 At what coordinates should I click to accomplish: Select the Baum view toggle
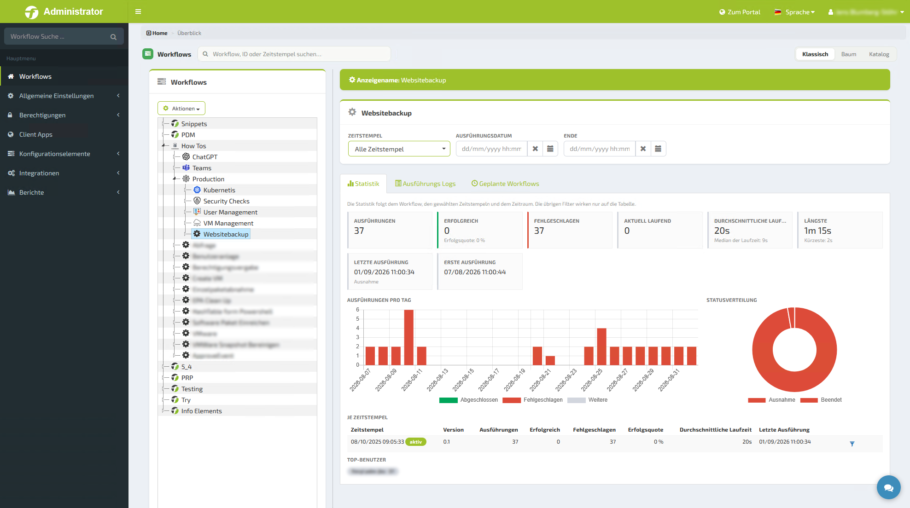[849, 54]
